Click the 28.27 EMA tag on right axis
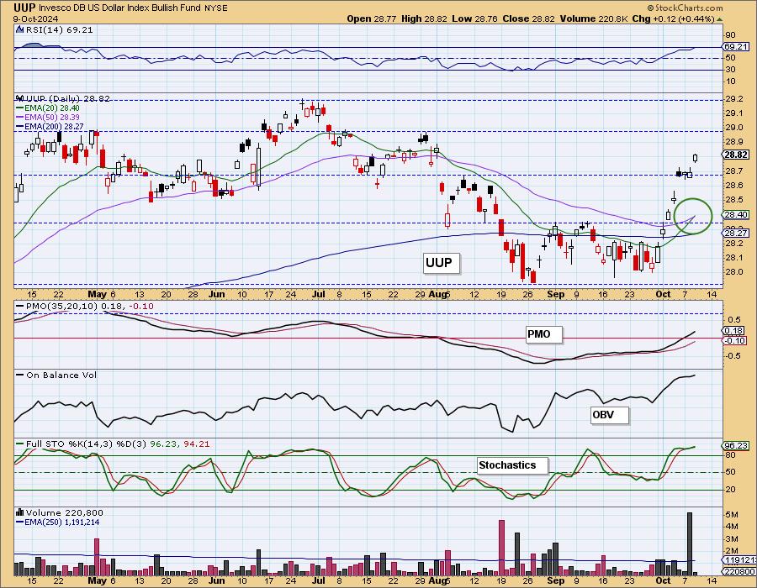 click(736, 233)
